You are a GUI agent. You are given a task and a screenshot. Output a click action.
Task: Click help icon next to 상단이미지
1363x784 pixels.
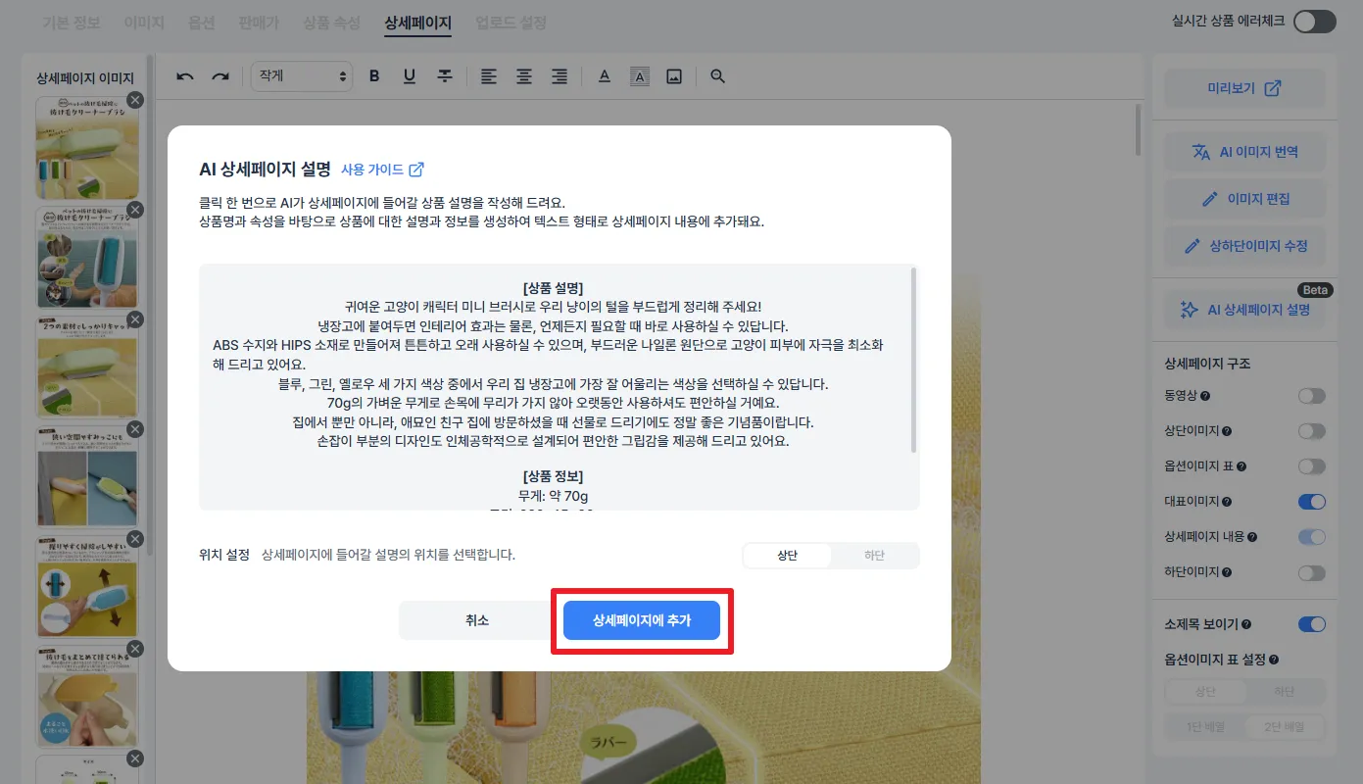pos(1227,431)
